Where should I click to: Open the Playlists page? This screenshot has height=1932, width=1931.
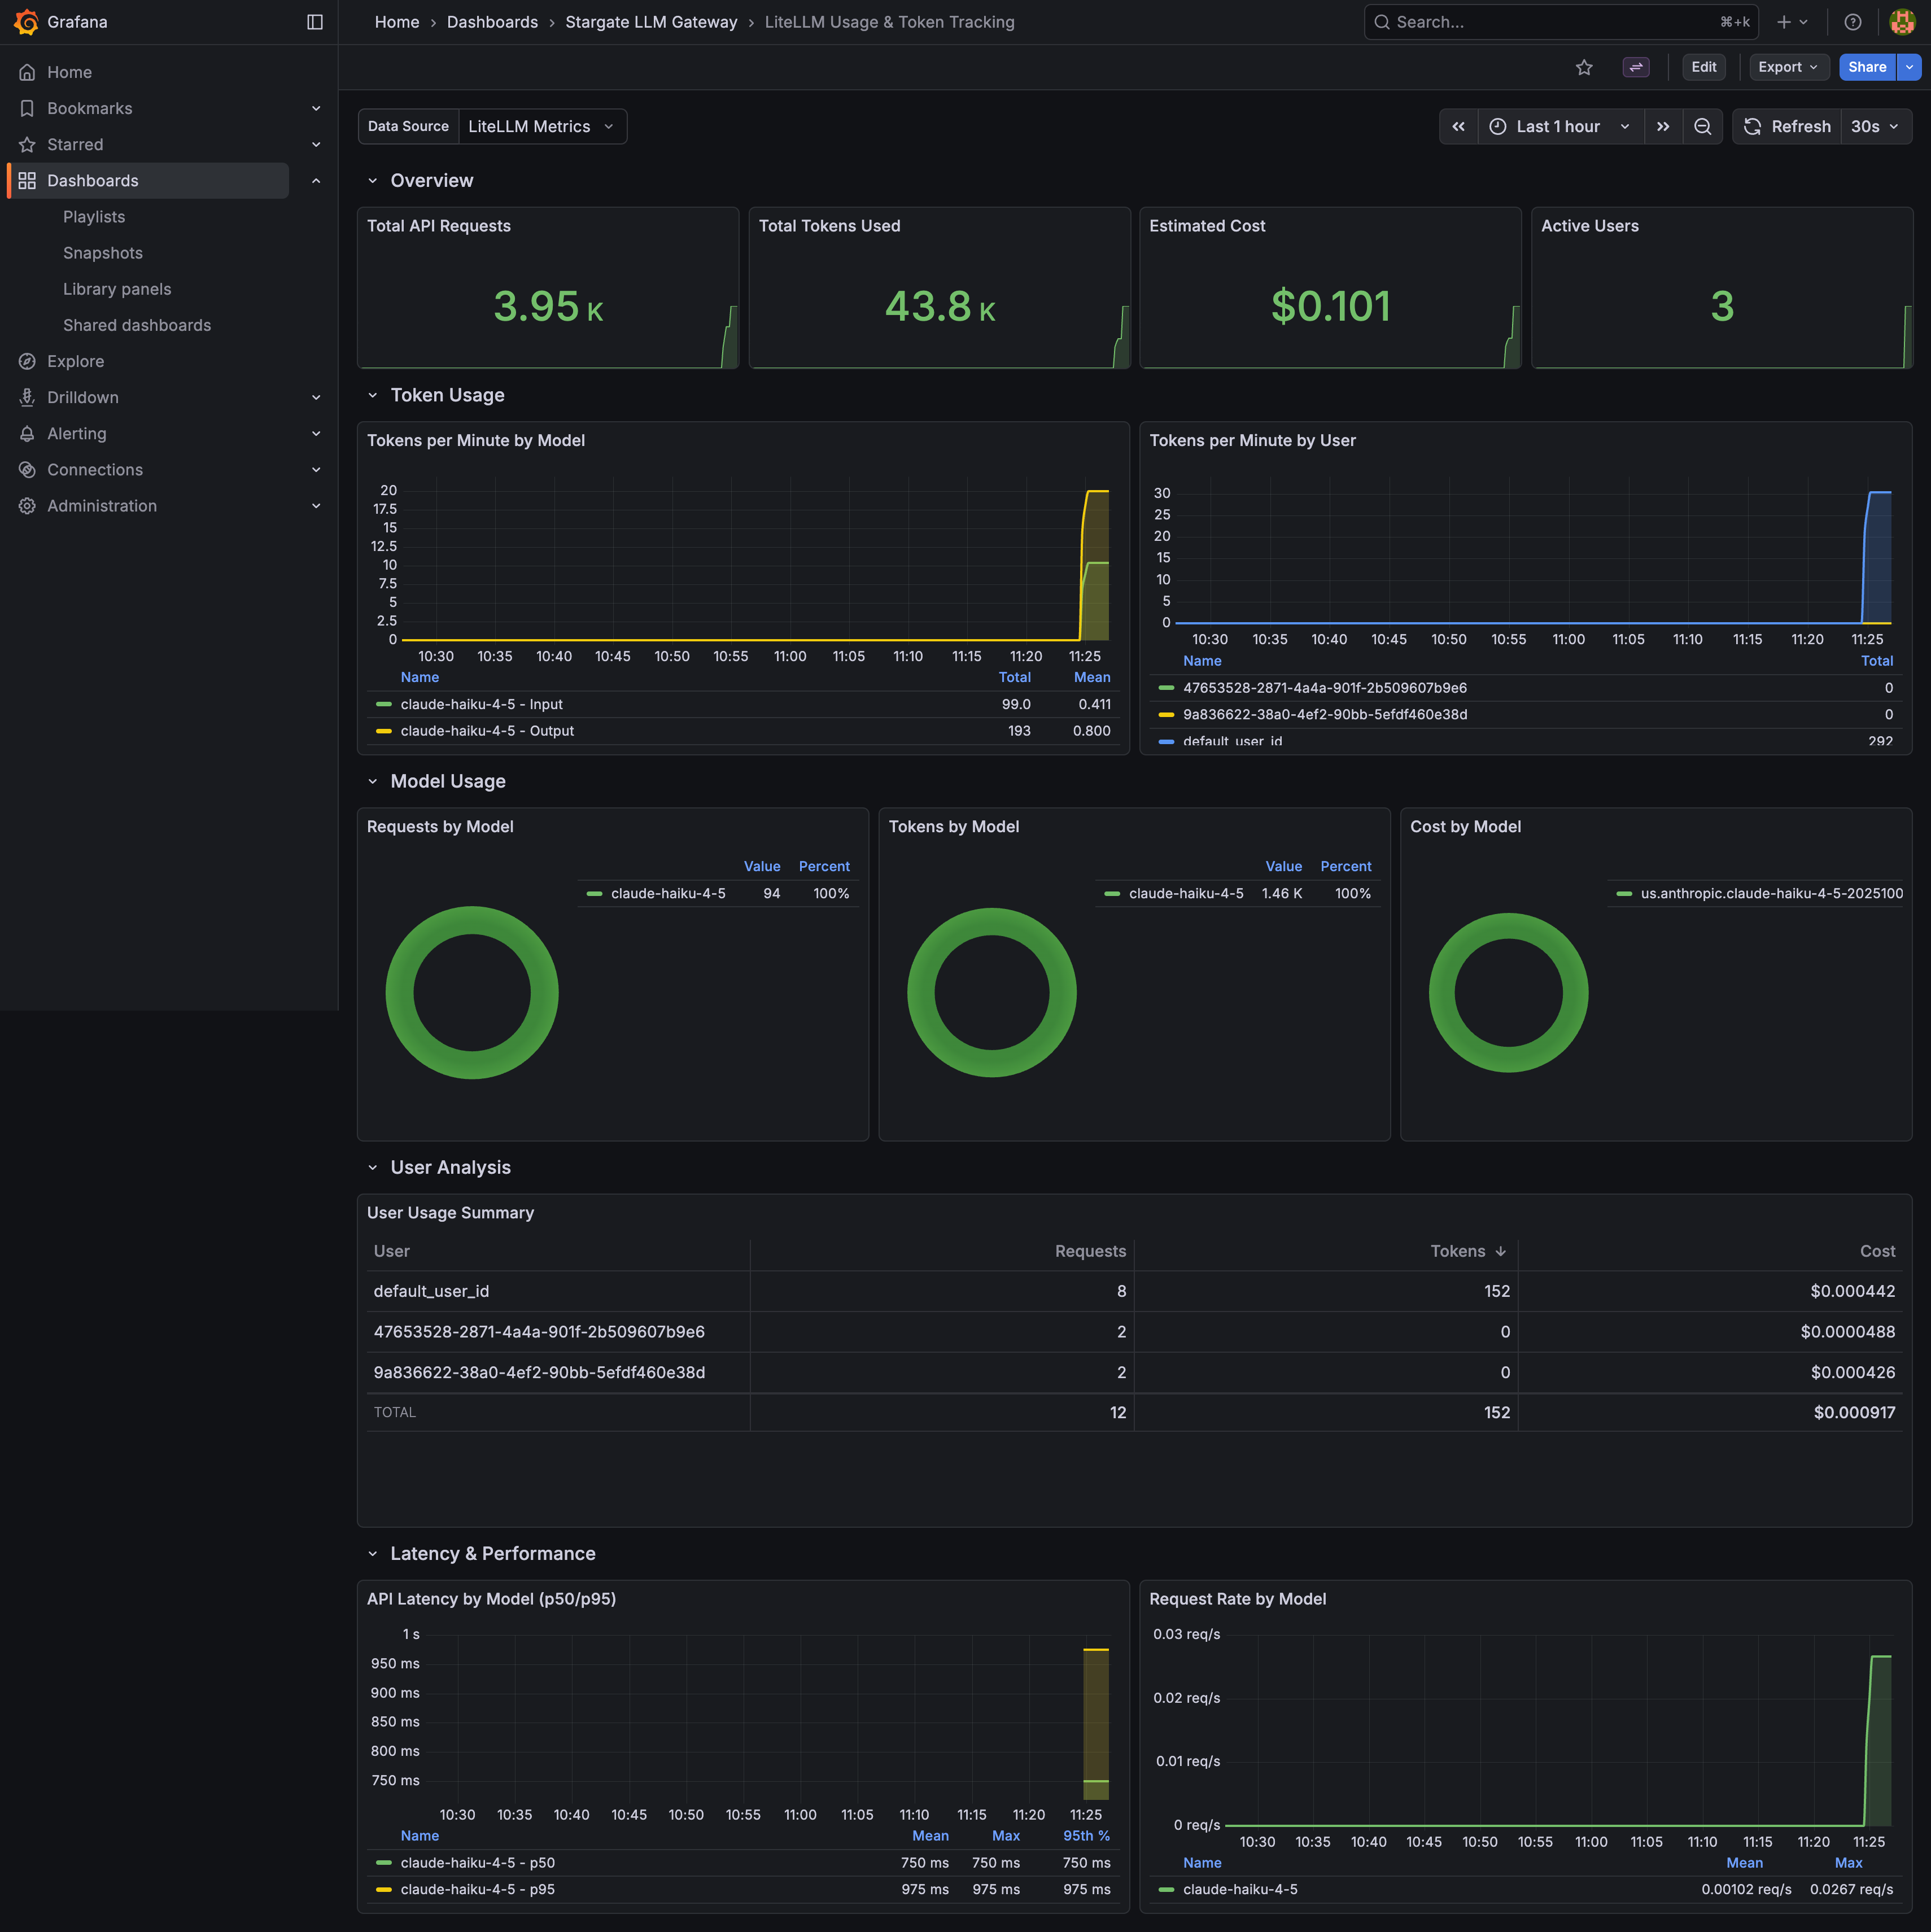pyautogui.click(x=94, y=217)
